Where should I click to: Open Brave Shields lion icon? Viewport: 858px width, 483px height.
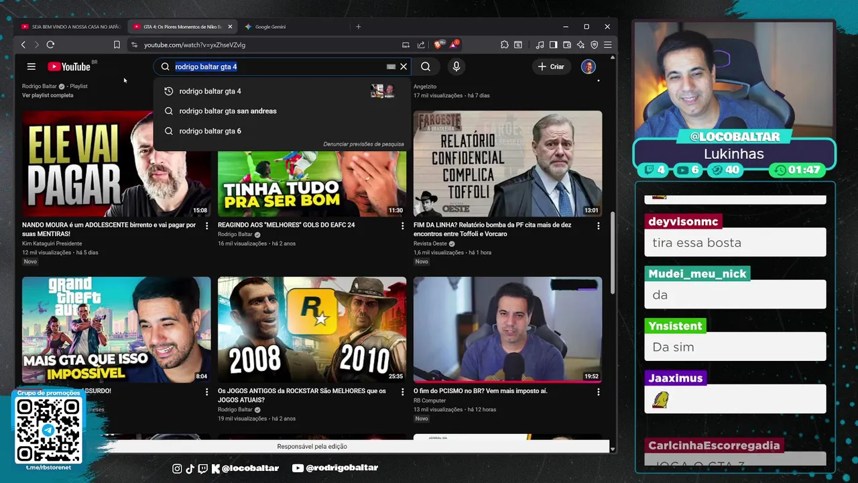(x=438, y=45)
